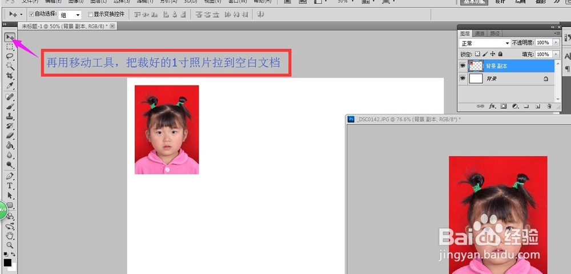Open the adjustment layer menu
571x274 pixels.
click(x=515, y=107)
